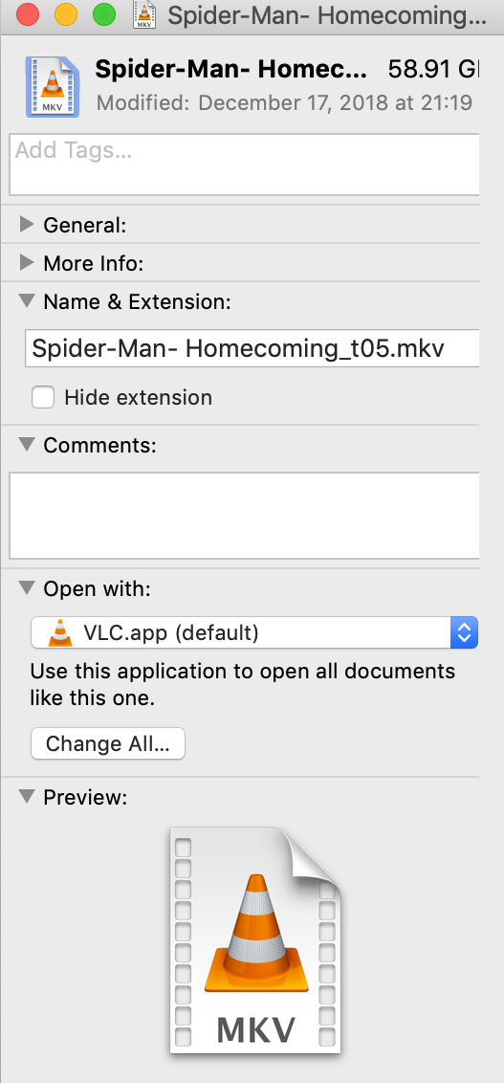Click the Add Tags field
504x1083 pixels.
tap(244, 166)
